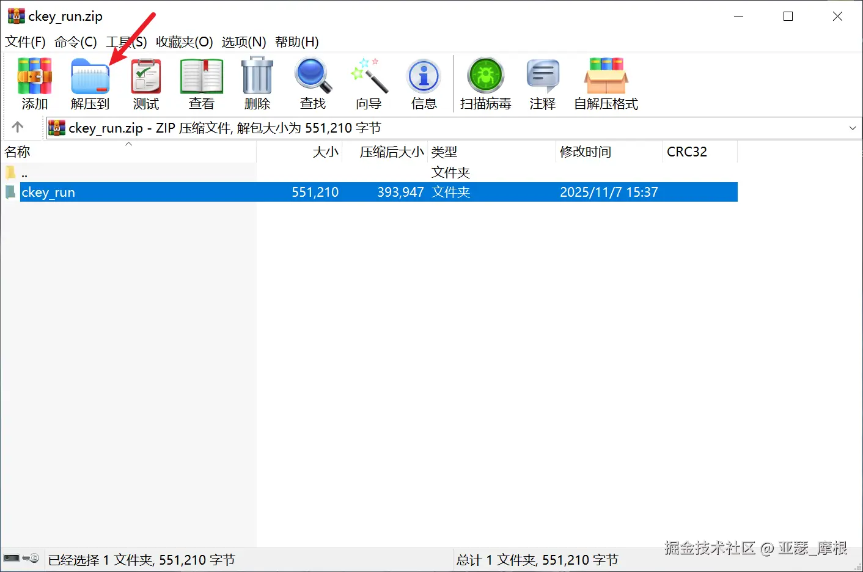This screenshot has width=863, height=572.
Task: Sort by Modified (修改时间) column header
Action: [x=609, y=152]
